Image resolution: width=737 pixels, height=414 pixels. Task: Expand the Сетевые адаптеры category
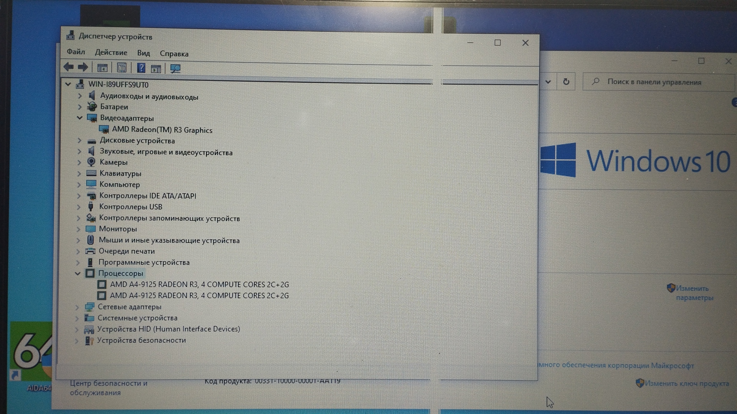(x=77, y=307)
